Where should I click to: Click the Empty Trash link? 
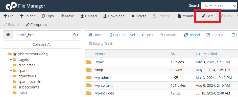(x=101, y=43)
